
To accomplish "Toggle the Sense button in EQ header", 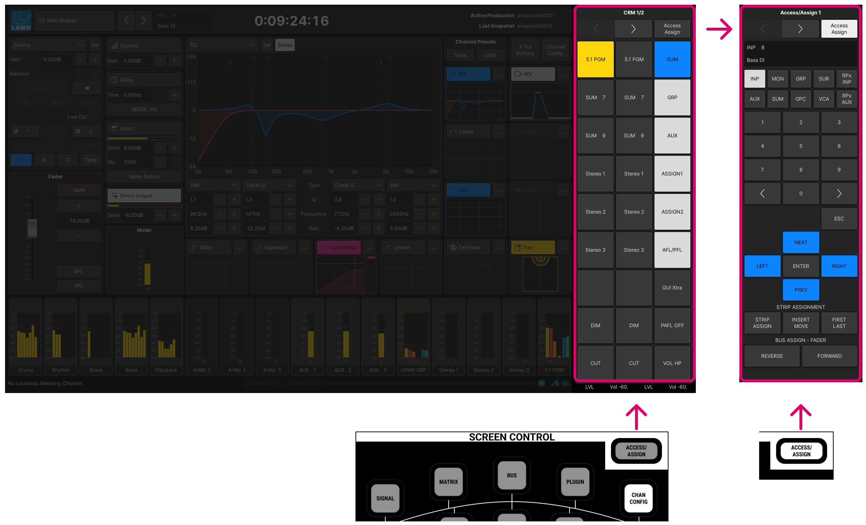I will click(x=285, y=45).
